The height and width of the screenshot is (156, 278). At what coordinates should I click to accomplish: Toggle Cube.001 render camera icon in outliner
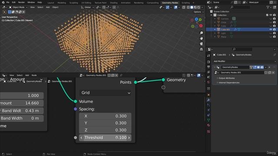pos(274,29)
